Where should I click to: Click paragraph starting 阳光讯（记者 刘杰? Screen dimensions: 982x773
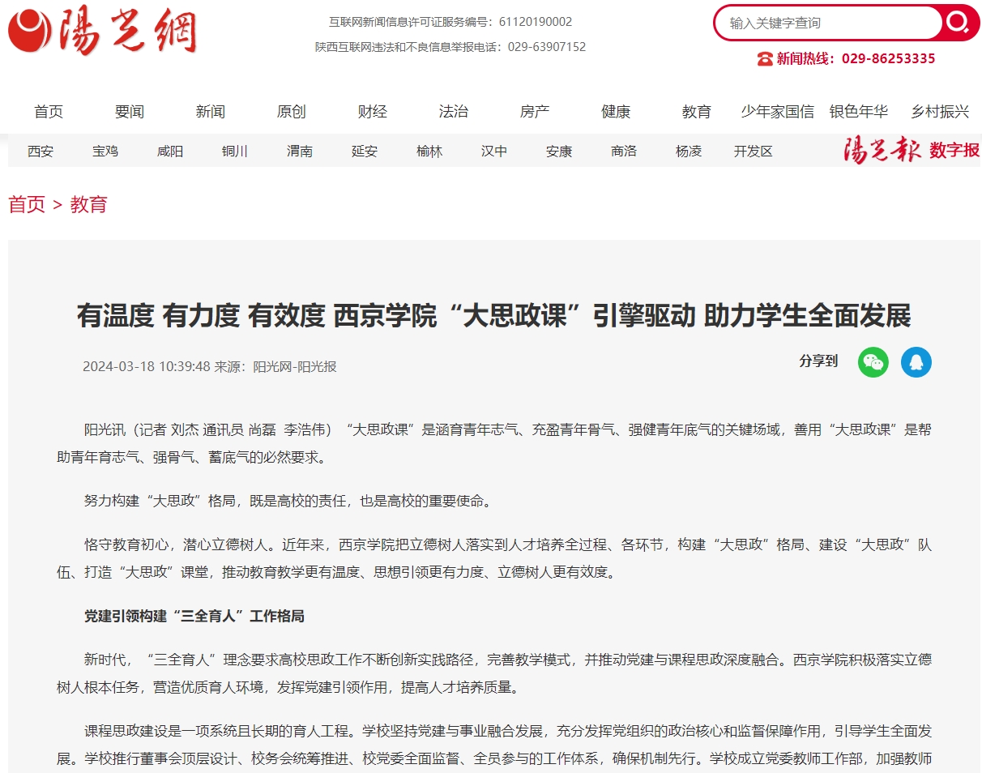click(494, 443)
